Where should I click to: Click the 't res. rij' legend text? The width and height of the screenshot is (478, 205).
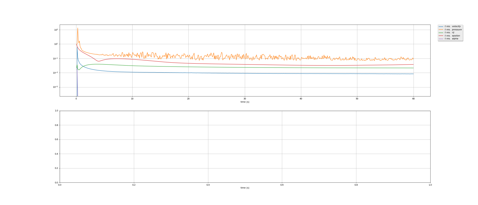coord(449,33)
